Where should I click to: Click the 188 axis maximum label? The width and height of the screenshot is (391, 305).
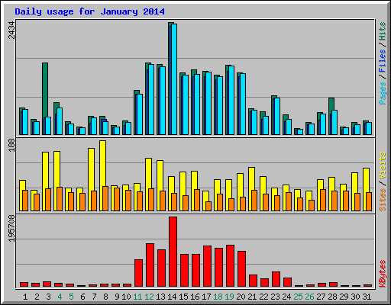point(11,146)
